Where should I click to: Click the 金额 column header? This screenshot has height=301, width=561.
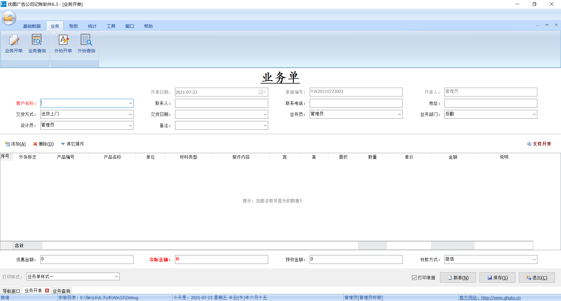(453, 157)
